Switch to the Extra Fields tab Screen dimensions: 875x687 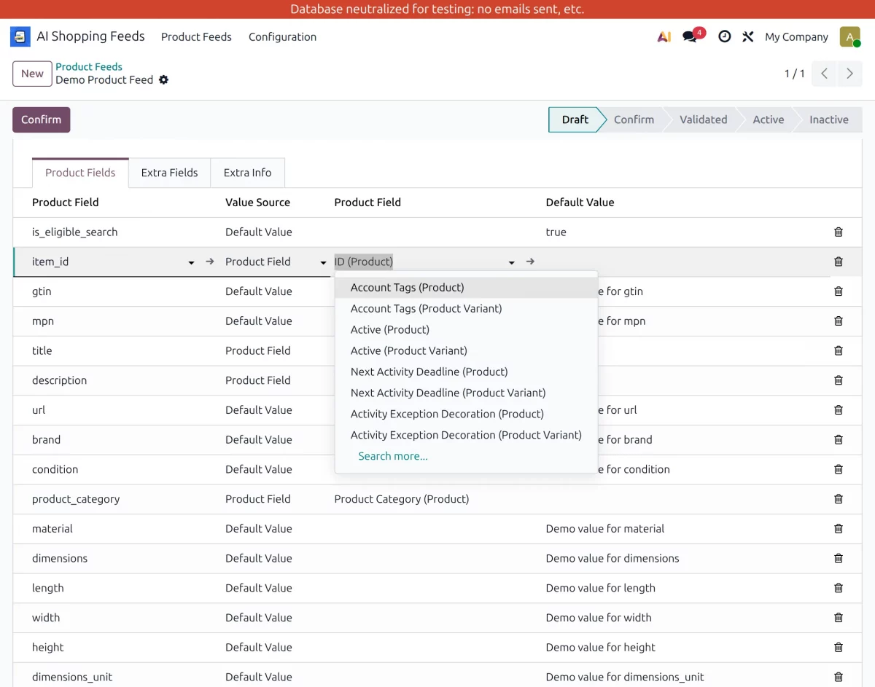[x=169, y=173]
